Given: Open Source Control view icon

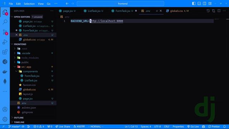Looking at the screenshot, I should pyautogui.click(x=5, y=32).
